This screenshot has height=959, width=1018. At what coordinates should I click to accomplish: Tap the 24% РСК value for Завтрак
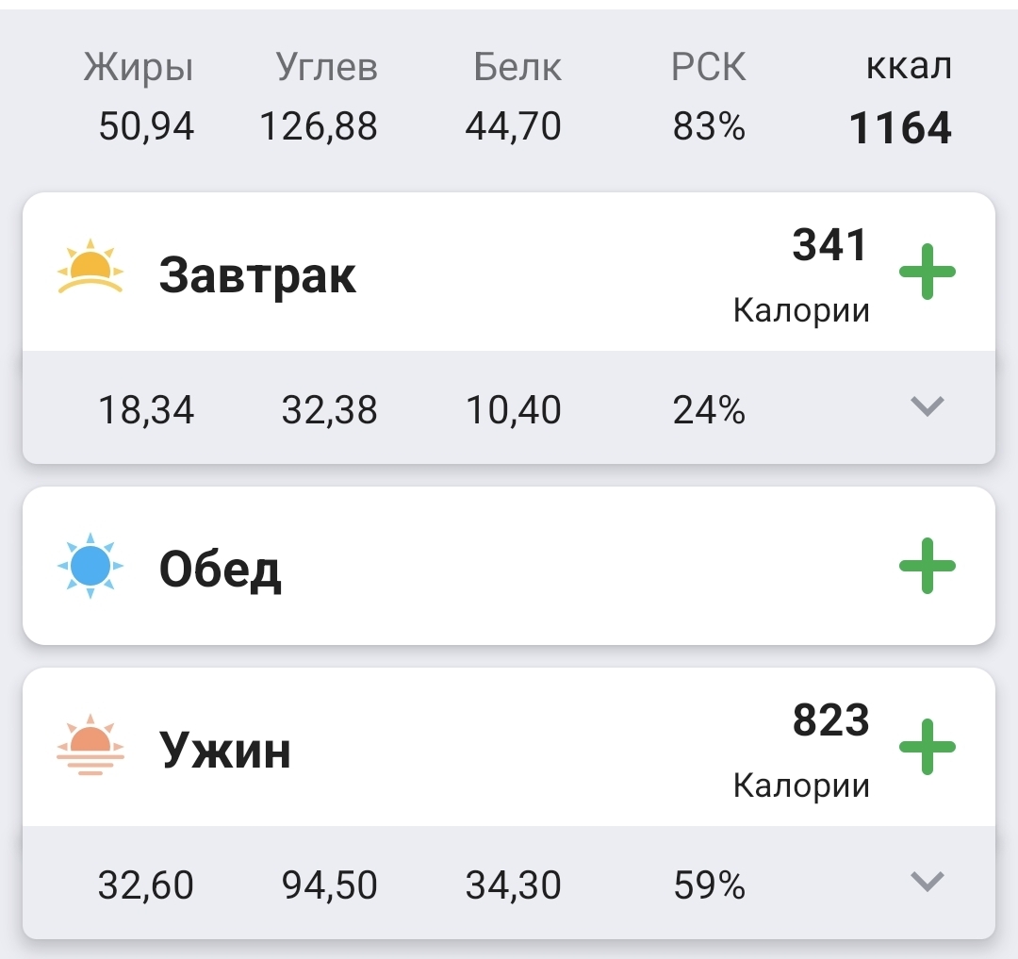[709, 411]
